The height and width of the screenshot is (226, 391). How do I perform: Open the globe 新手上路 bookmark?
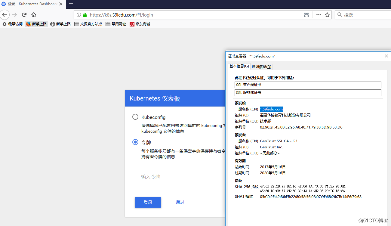click(60, 24)
